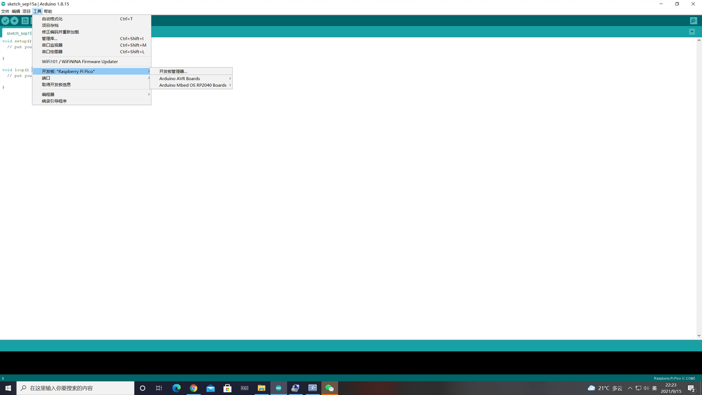Choose 项目存档 menu entry
The image size is (702, 395).
pos(92,25)
